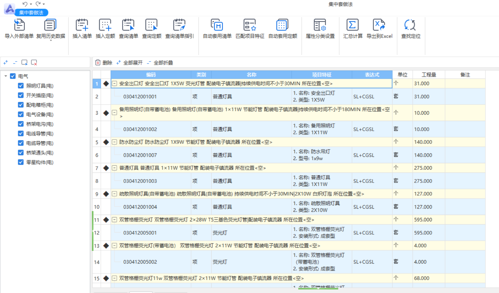Click the 插入定额 icon
The height and width of the screenshot is (293, 499).
[105, 29]
